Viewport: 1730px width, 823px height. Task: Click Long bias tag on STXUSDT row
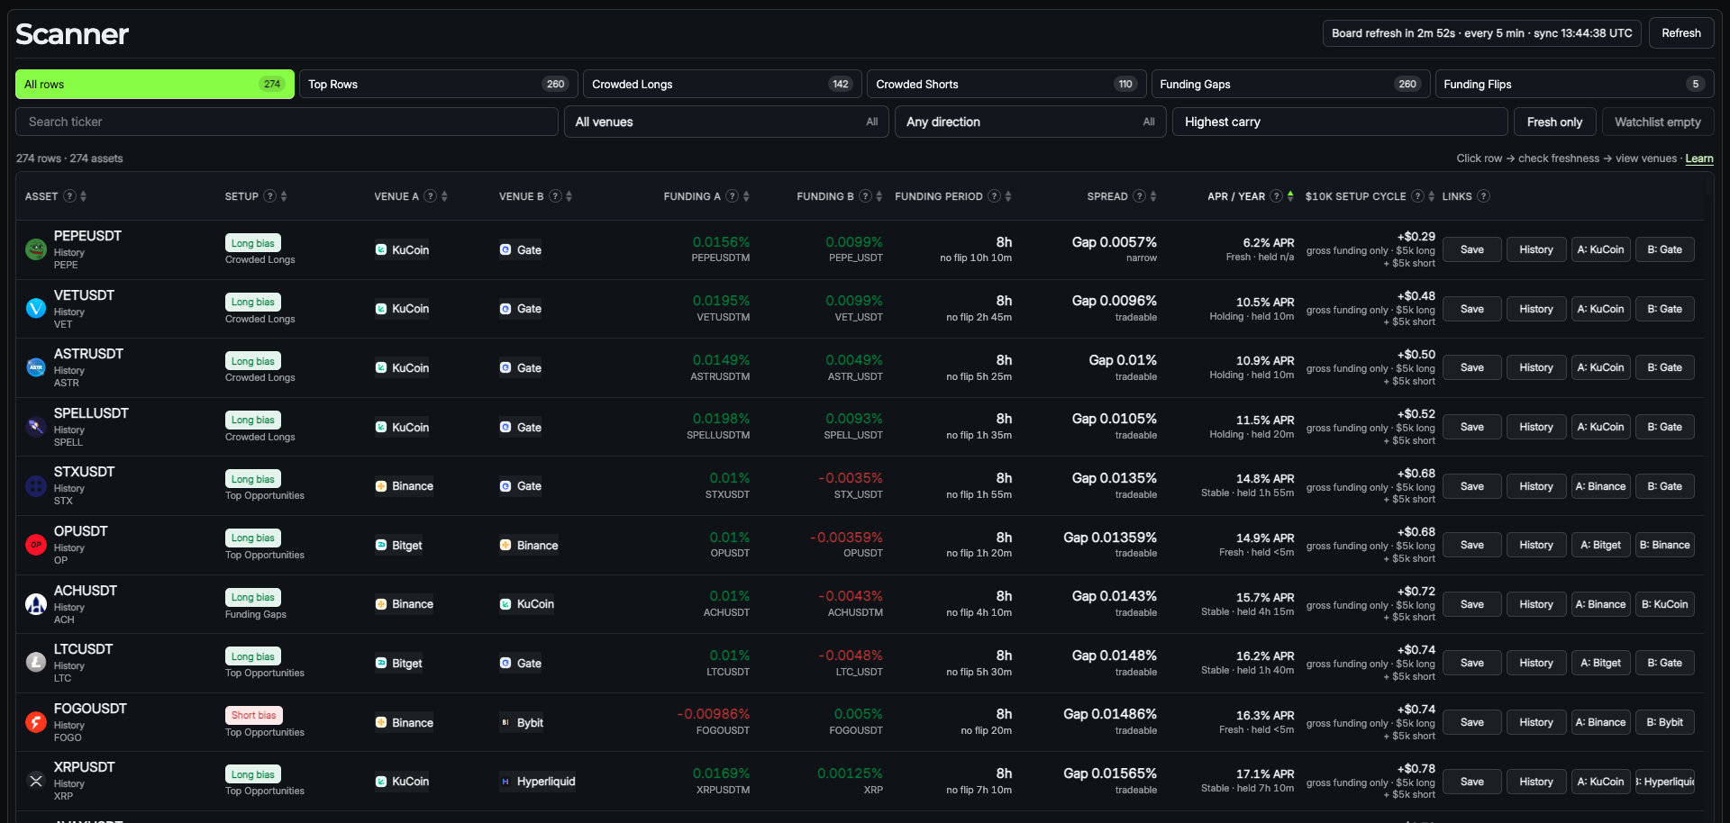[x=253, y=479]
